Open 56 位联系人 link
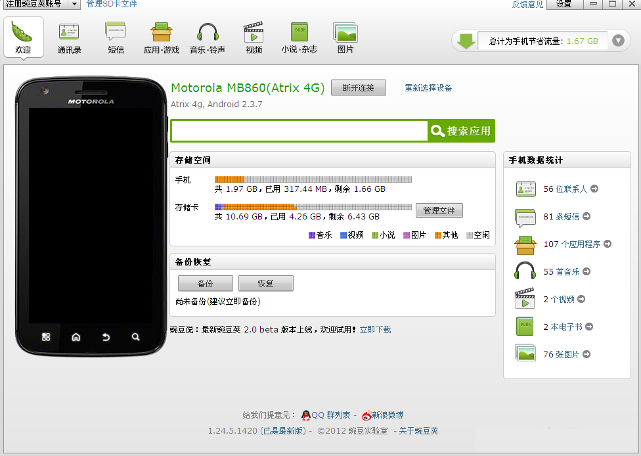The image size is (641, 456). click(x=565, y=189)
